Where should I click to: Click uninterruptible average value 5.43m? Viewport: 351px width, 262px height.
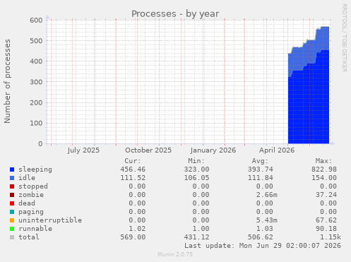pyautogui.click(x=267, y=220)
